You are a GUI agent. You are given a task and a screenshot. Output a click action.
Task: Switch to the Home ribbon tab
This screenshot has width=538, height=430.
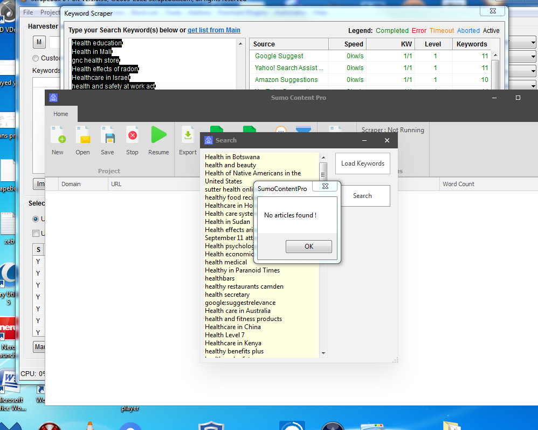pos(61,114)
